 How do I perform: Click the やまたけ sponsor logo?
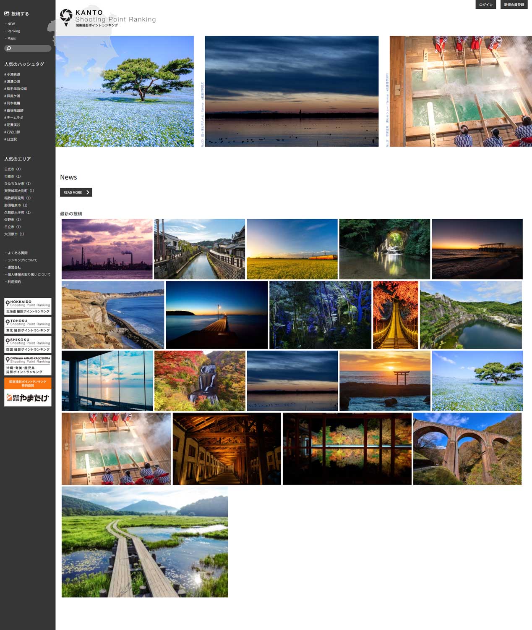(28, 397)
